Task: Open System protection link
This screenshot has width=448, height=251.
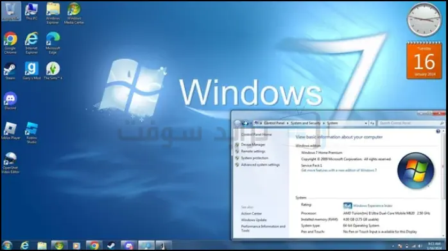Action: click(255, 158)
